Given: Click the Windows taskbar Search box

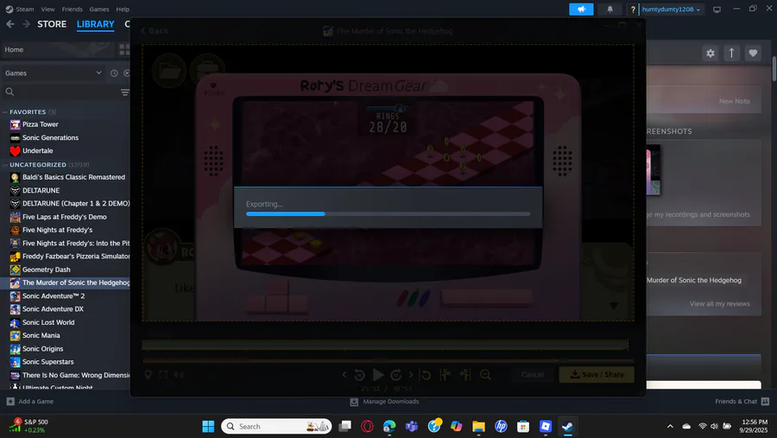Looking at the screenshot, I should point(276,426).
